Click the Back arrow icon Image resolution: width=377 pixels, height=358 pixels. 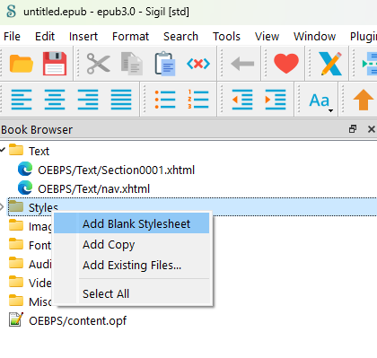[242, 64]
